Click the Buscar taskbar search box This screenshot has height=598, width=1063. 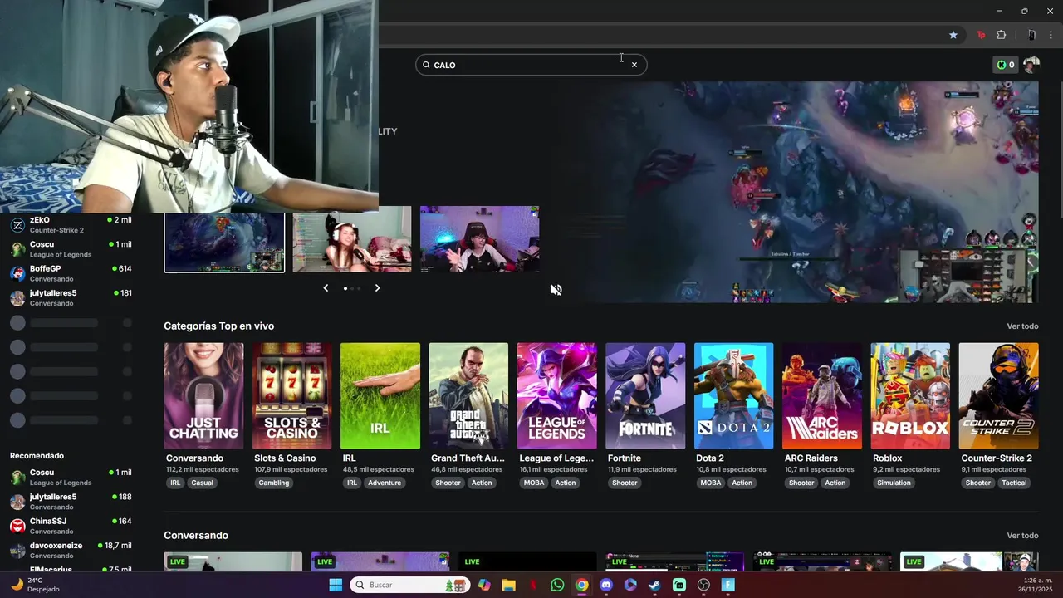tap(410, 585)
